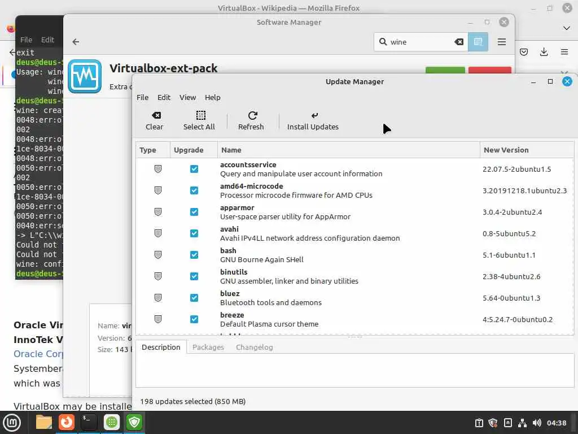Open the Files manager from the taskbar
Image resolution: width=578 pixels, height=434 pixels.
pos(44,422)
